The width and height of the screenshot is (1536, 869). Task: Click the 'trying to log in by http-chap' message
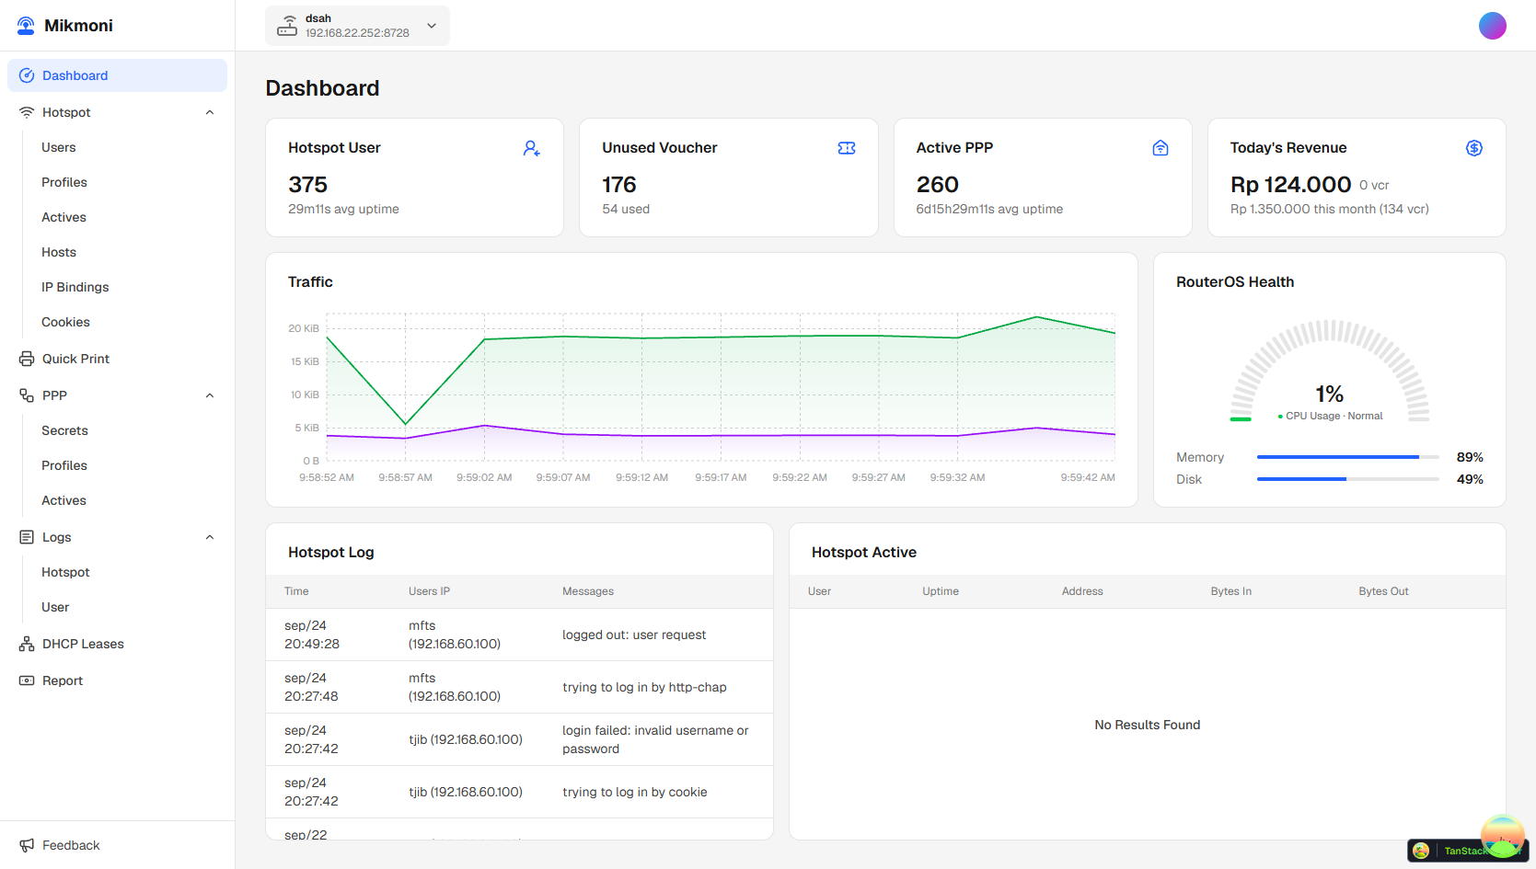644,687
